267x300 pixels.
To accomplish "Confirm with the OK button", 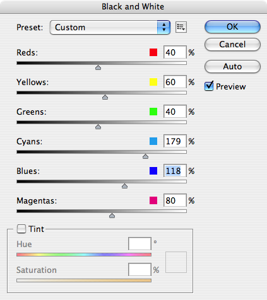I will (232, 26).
